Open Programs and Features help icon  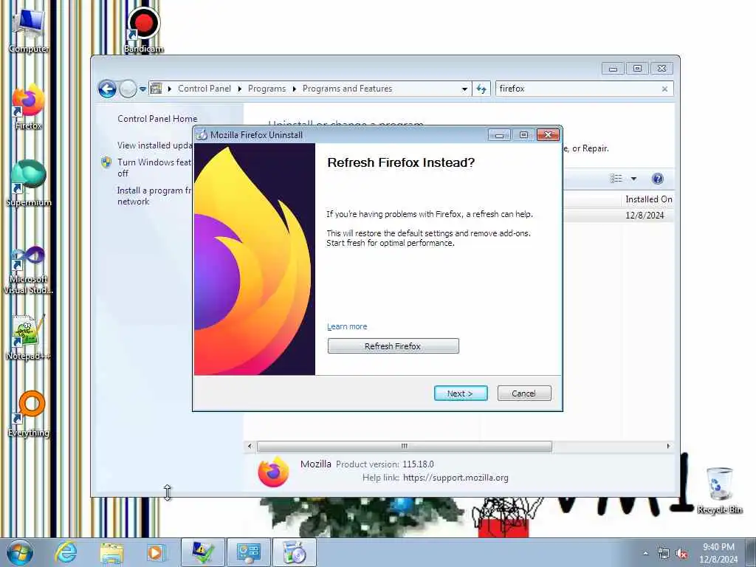pos(657,179)
